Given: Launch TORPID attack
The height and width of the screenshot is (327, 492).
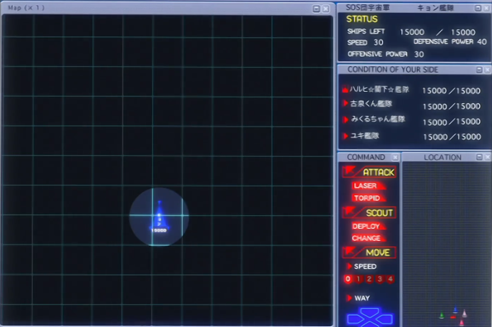Looking at the screenshot, I should pyautogui.click(x=369, y=198).
